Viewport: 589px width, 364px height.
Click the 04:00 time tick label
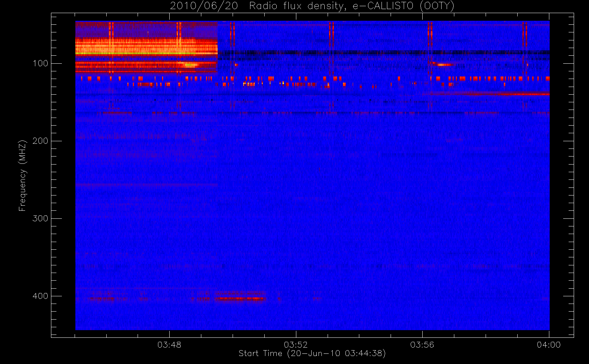549,345
